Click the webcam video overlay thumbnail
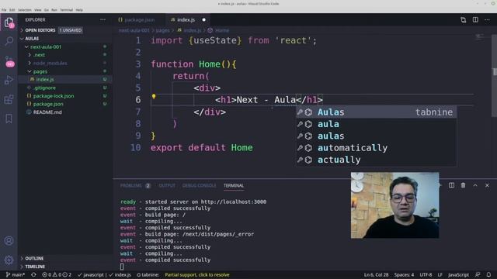 click(394, 205)
